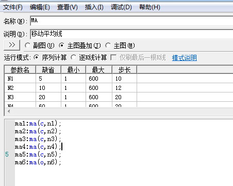
Task: Open the 帮助(H) menu
Action: (x=149, y=7)
